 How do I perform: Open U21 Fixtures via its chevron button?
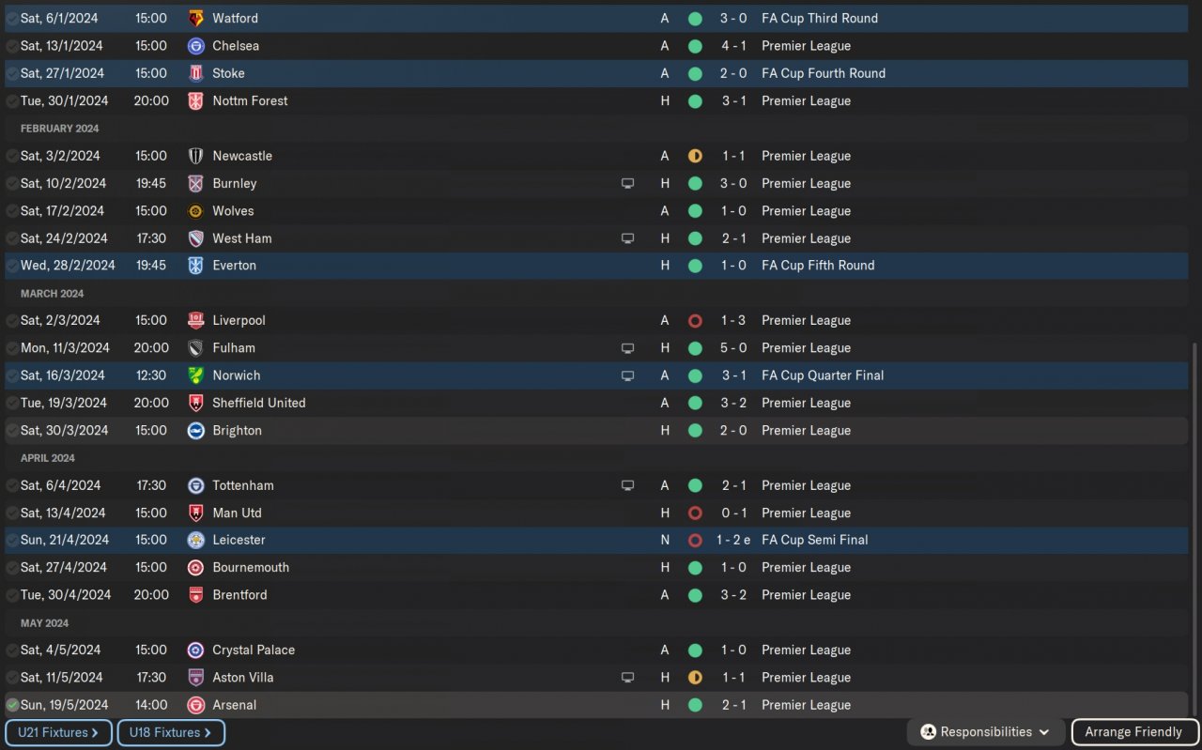tap(58, 732)
